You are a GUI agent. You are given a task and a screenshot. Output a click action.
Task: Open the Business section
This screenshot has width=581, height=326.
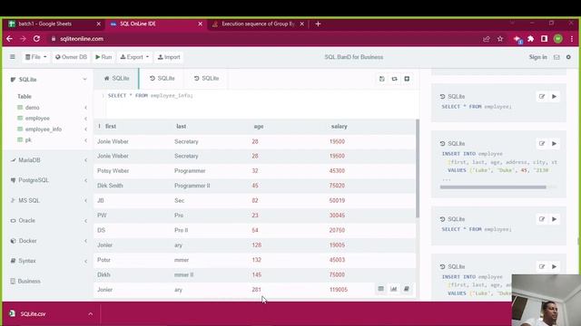48,282
